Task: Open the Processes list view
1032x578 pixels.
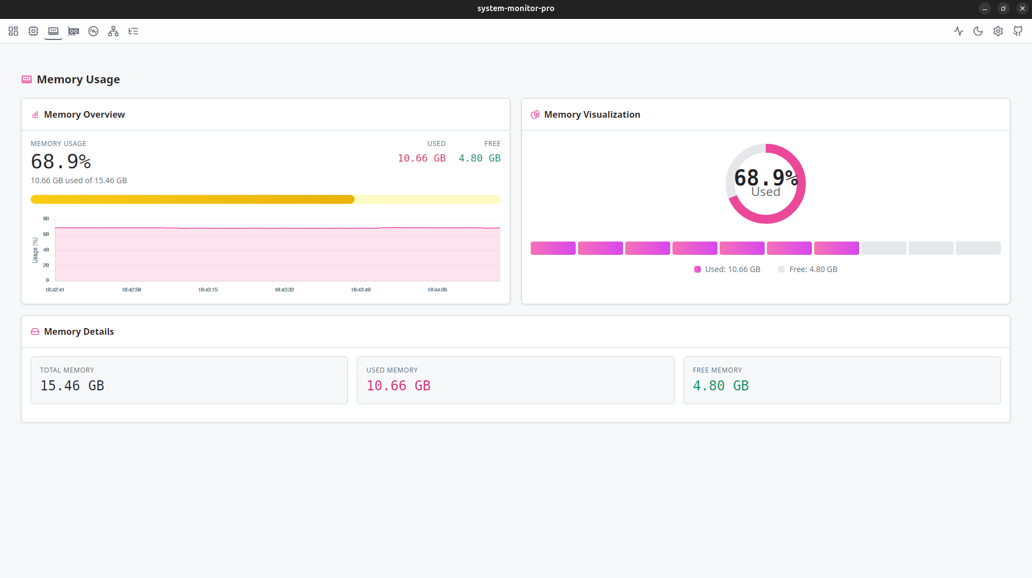Action: [133, 31]
